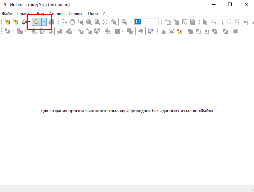254x192 pixels.
Task: Click the 1:1 scale input field
Action: (x=146, y=22)
